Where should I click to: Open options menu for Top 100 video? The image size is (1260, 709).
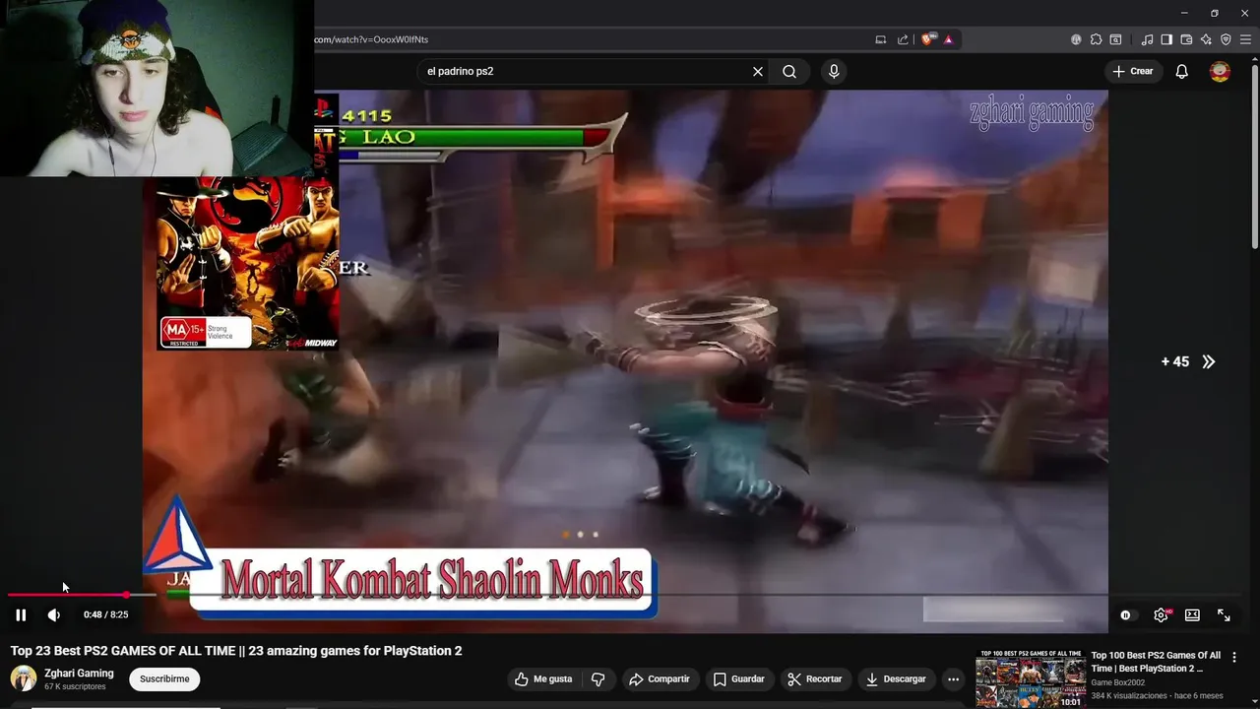1234,657
